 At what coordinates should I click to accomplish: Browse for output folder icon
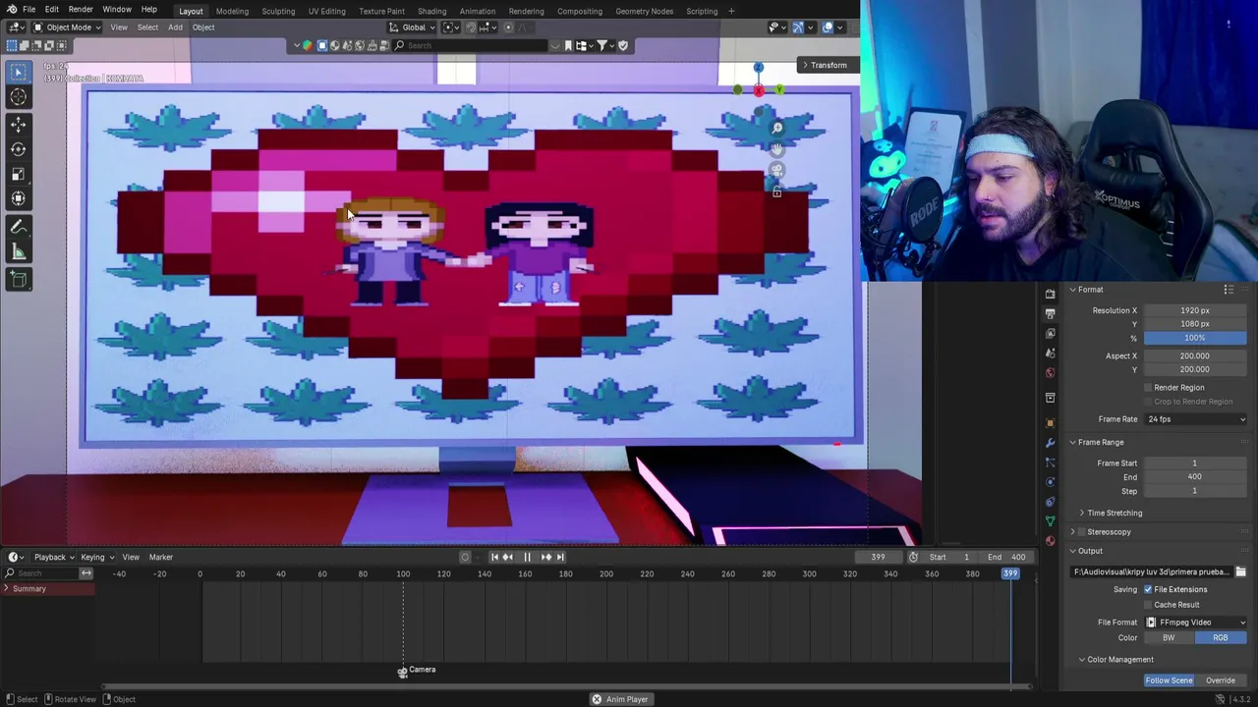1240,571
